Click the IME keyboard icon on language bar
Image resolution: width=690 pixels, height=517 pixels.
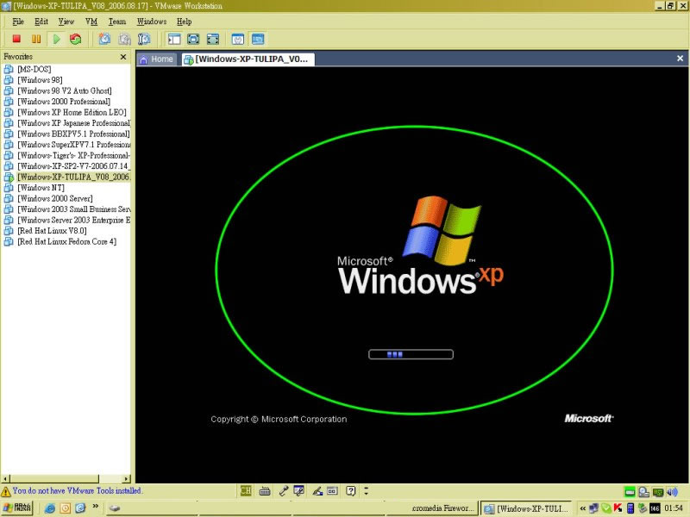(265, 490)
